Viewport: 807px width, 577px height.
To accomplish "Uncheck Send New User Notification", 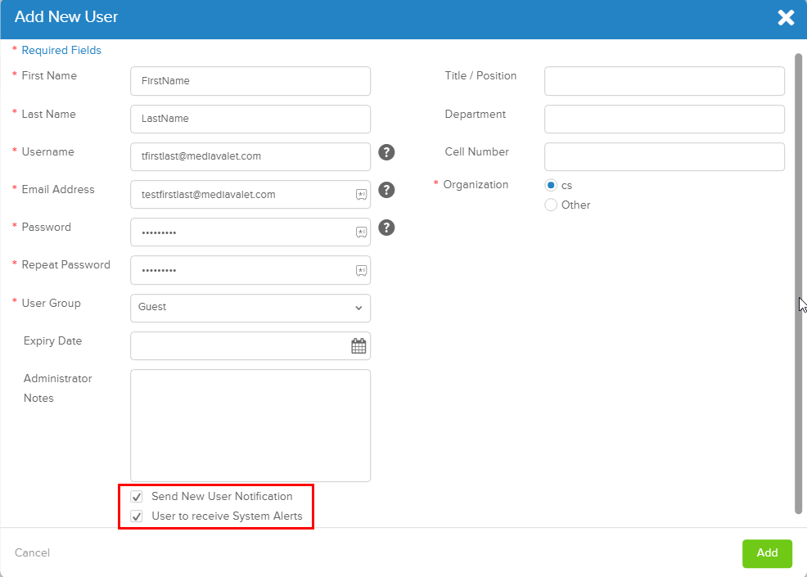I will (x=136, y=496).
